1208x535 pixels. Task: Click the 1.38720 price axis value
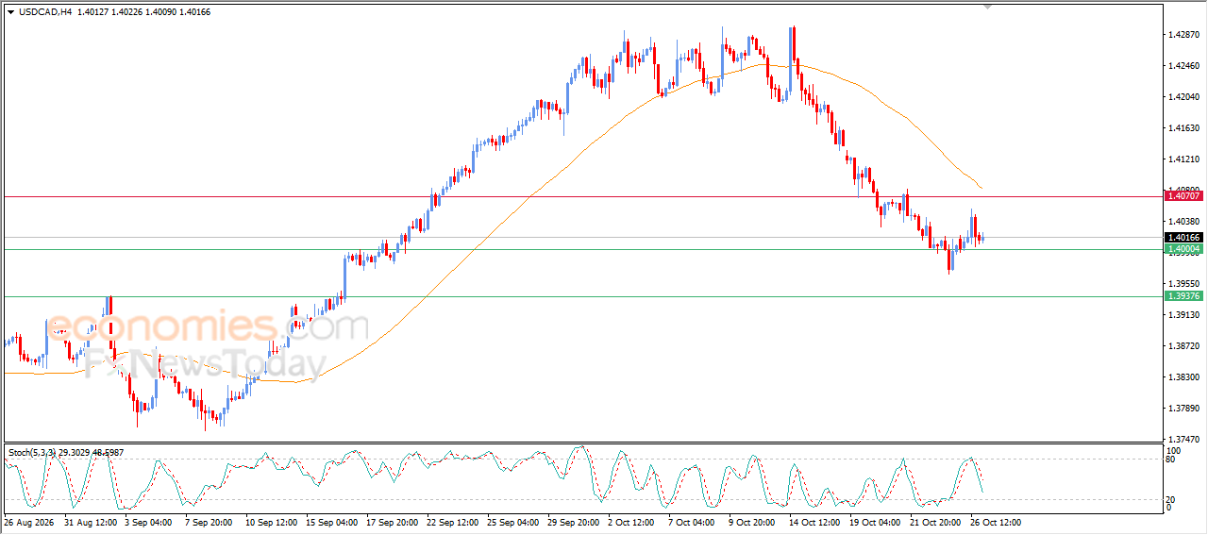point(1183,346)
